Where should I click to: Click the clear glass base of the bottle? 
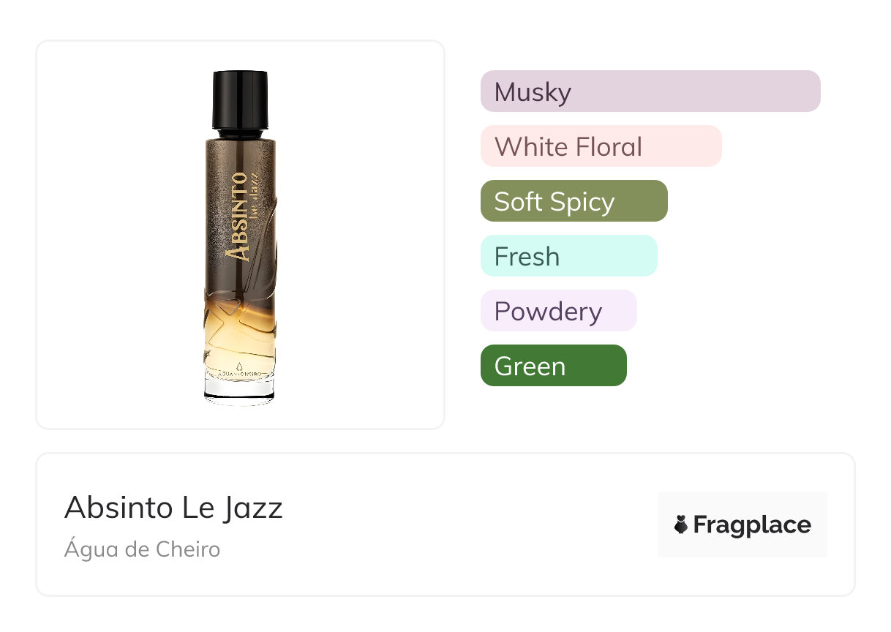239,388
